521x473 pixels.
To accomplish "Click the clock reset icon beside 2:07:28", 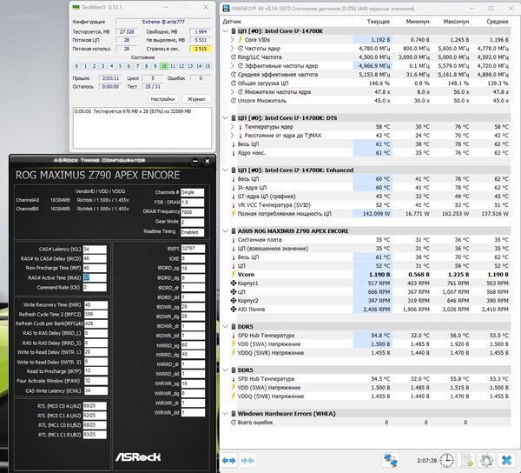I will 446,460.
